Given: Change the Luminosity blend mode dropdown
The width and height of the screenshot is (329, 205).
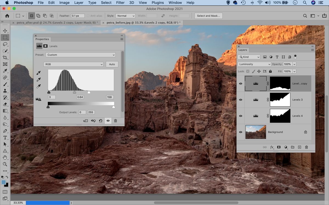Looking at the screenshot, I should (254, 64).
